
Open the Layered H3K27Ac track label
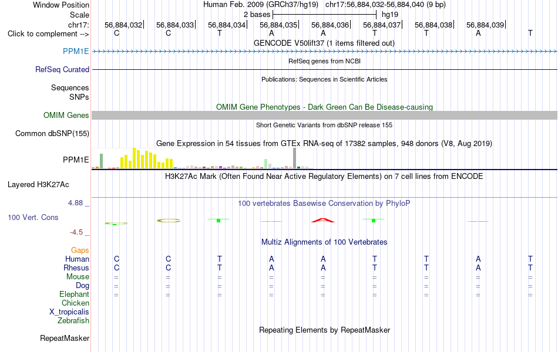pyautogui.click(x=38, y=185)
